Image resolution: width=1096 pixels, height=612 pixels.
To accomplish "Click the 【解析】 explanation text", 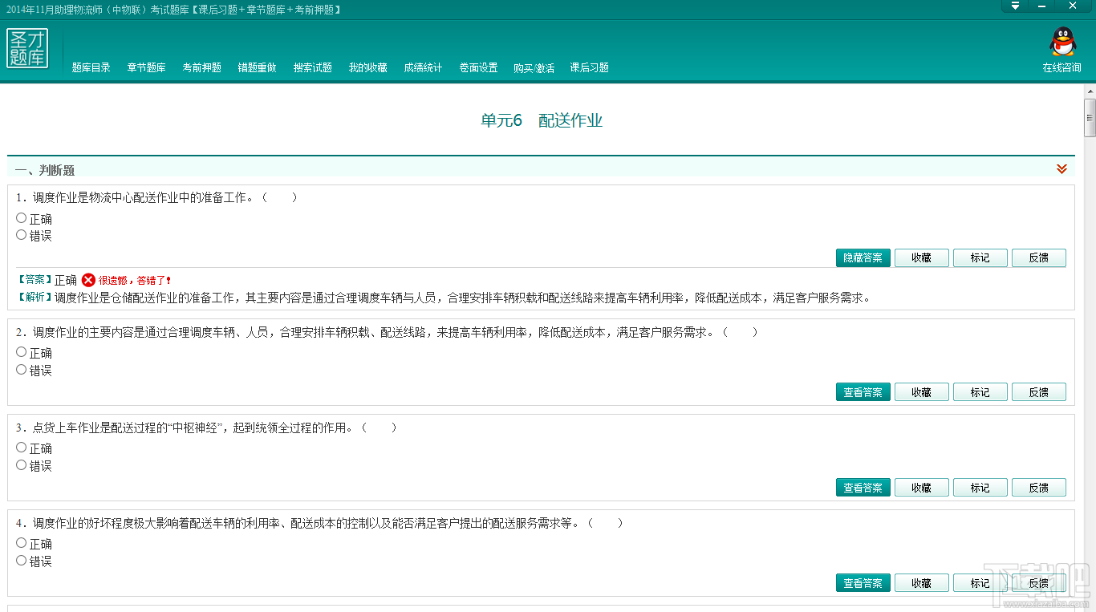I will (443, 298).
